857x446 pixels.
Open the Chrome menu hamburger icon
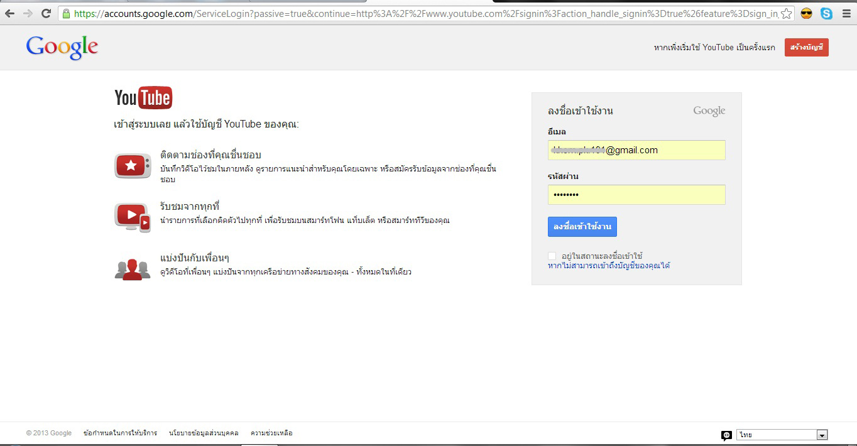pos(846,13)
